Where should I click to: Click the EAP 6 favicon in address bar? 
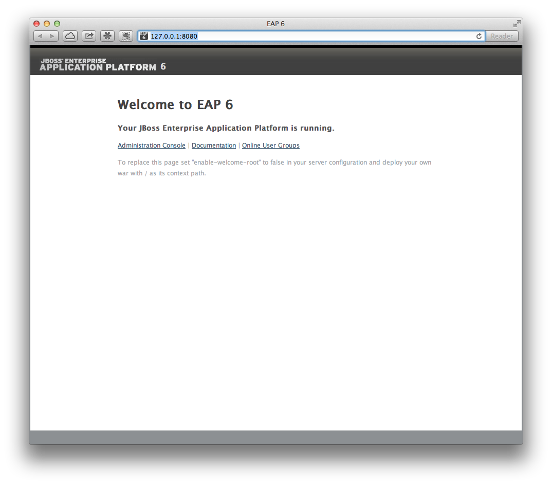(143, 36)
